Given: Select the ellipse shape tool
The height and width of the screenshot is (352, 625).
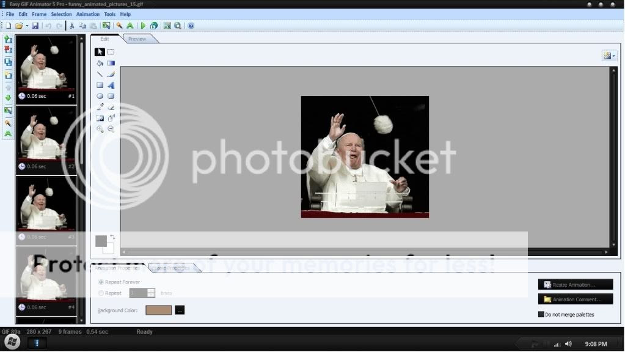Looking at the screenshot, I should coord(100,96).
